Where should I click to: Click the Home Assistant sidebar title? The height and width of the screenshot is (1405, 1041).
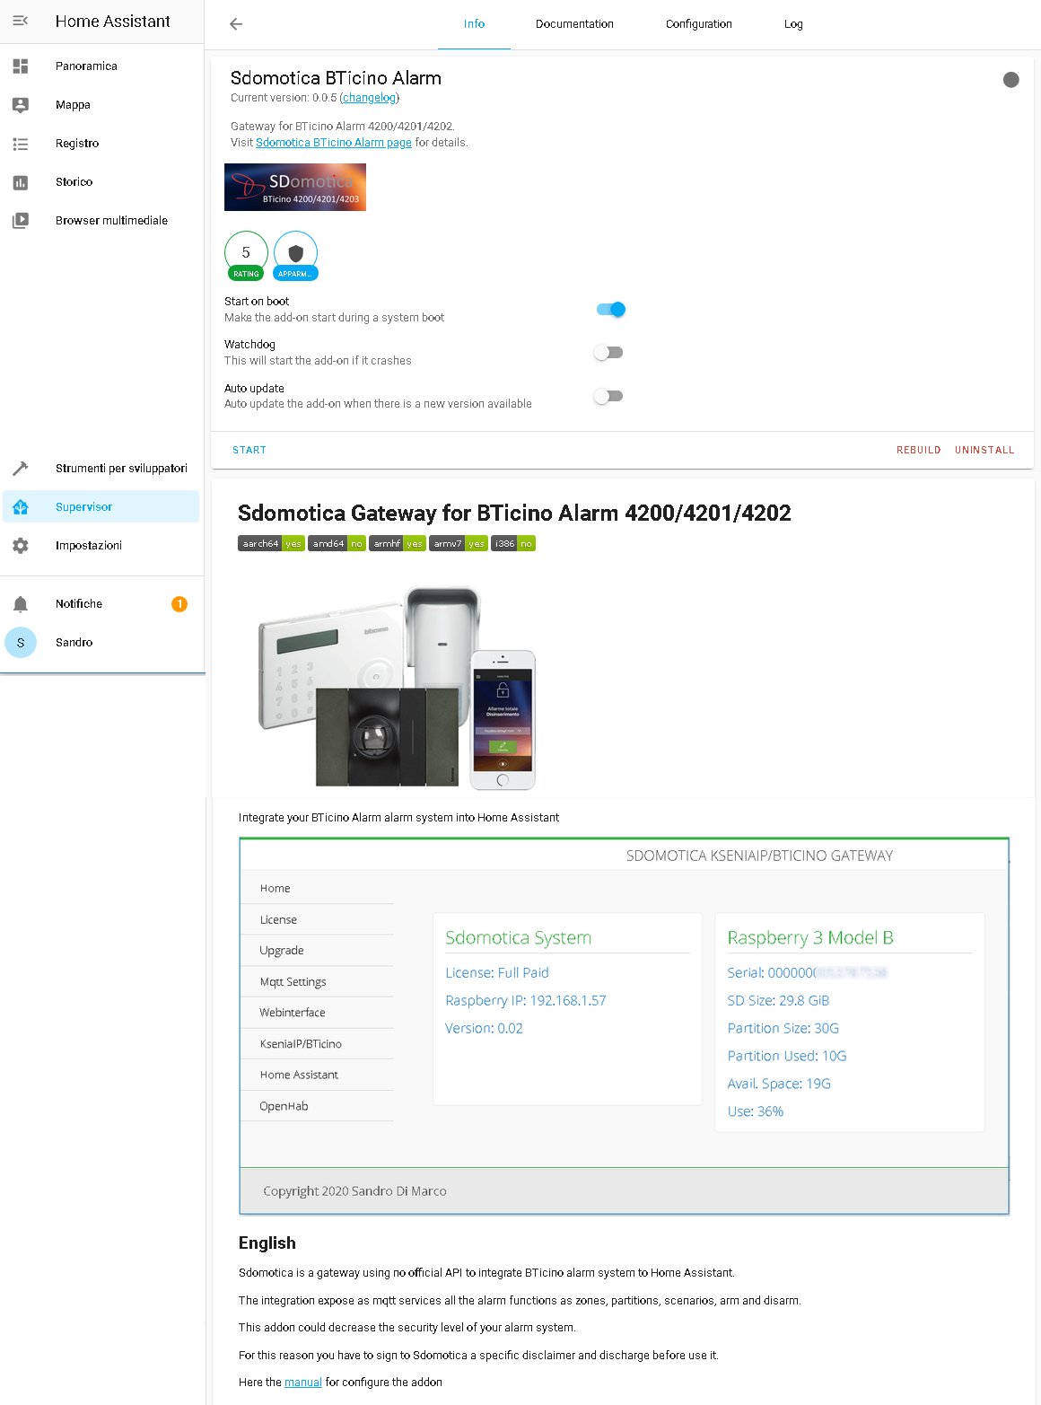click(x=112, y=22)
